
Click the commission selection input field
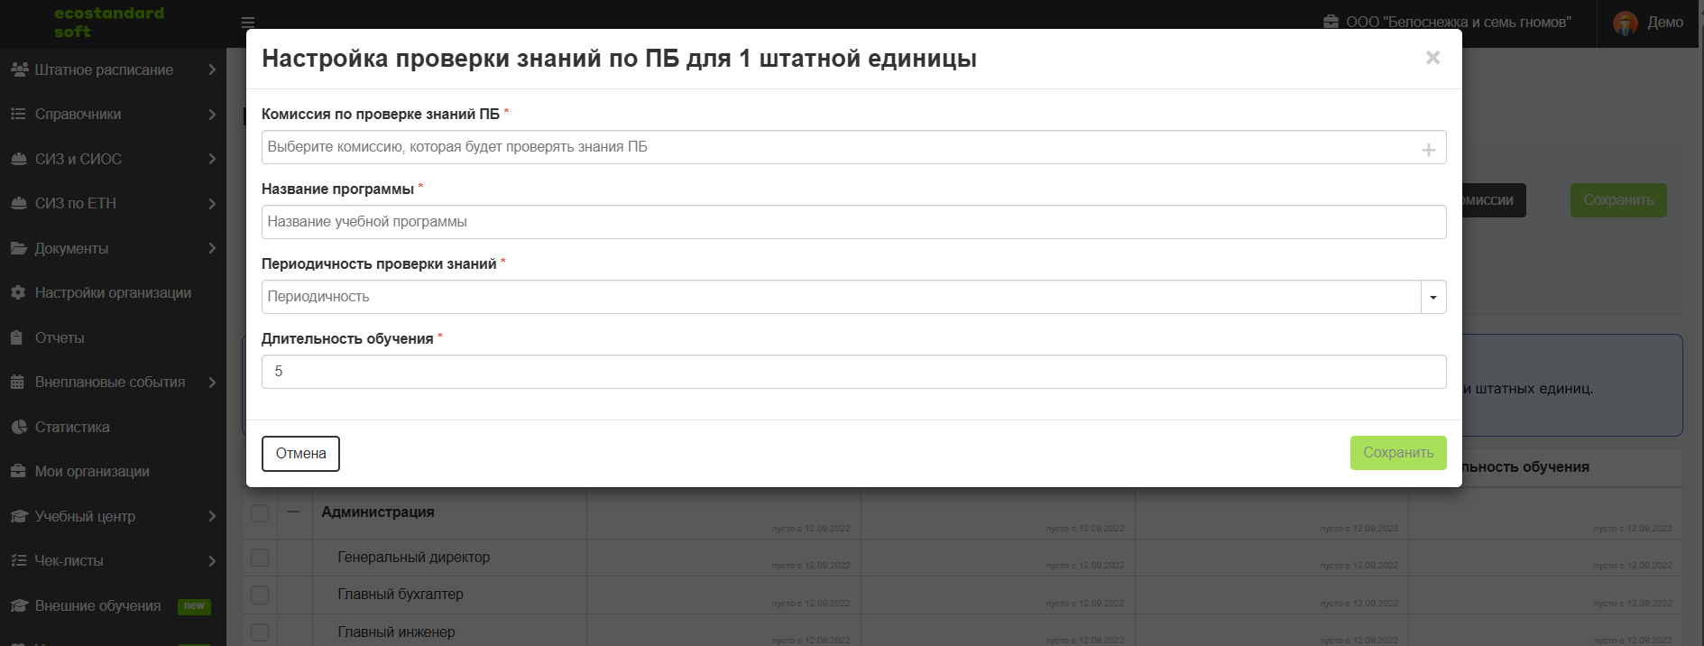pos(853,147)
